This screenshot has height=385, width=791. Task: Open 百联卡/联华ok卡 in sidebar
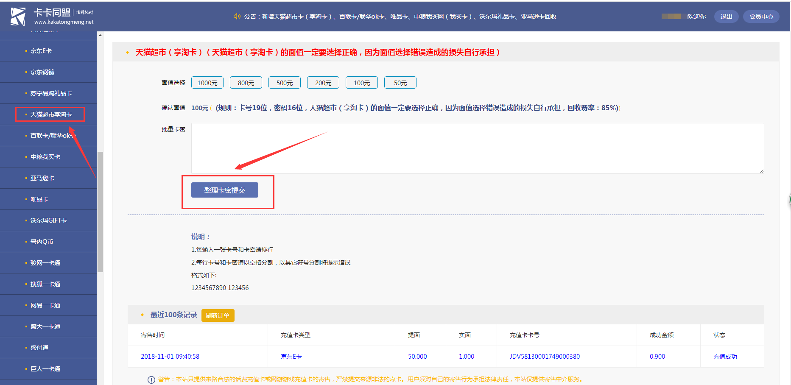pos(48,136)
